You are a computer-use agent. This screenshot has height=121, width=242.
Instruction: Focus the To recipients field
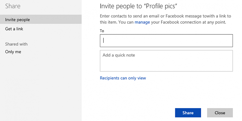(x=166, y=41)
